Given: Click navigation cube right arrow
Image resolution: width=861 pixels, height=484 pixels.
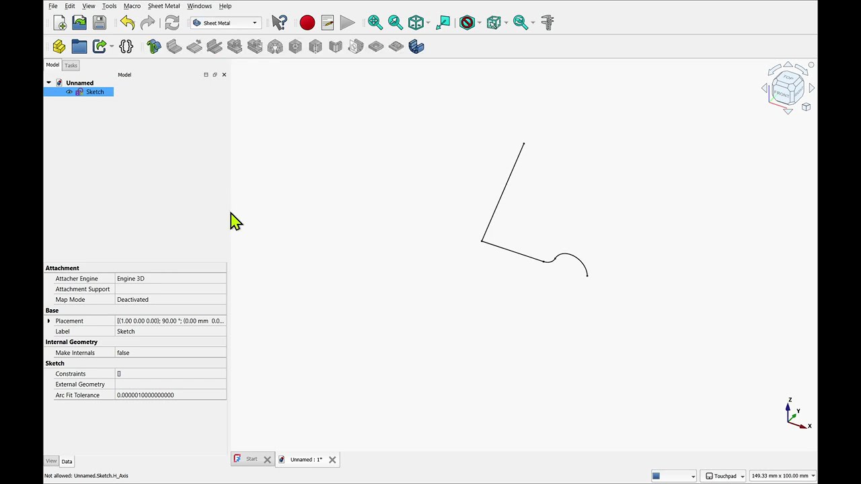Looking at the screenshot, I should pos(812,88).
